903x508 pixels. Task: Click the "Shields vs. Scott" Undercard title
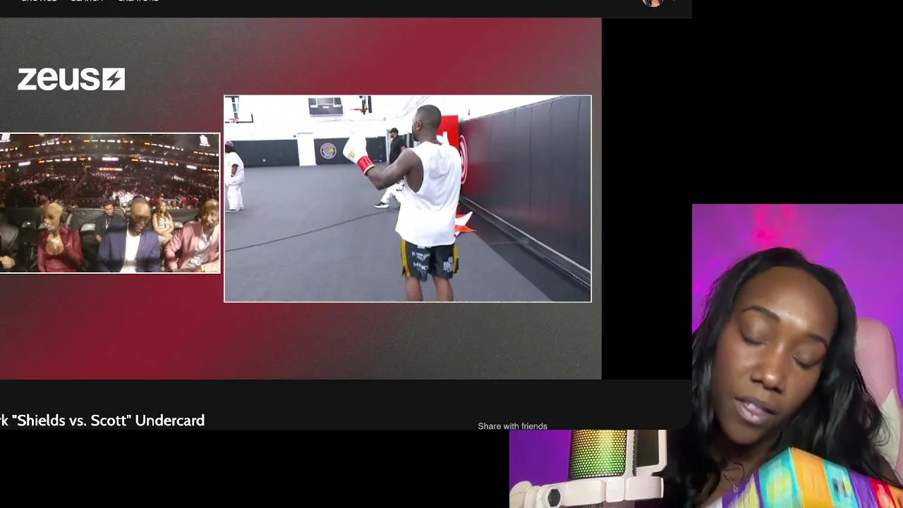[102, 421]
